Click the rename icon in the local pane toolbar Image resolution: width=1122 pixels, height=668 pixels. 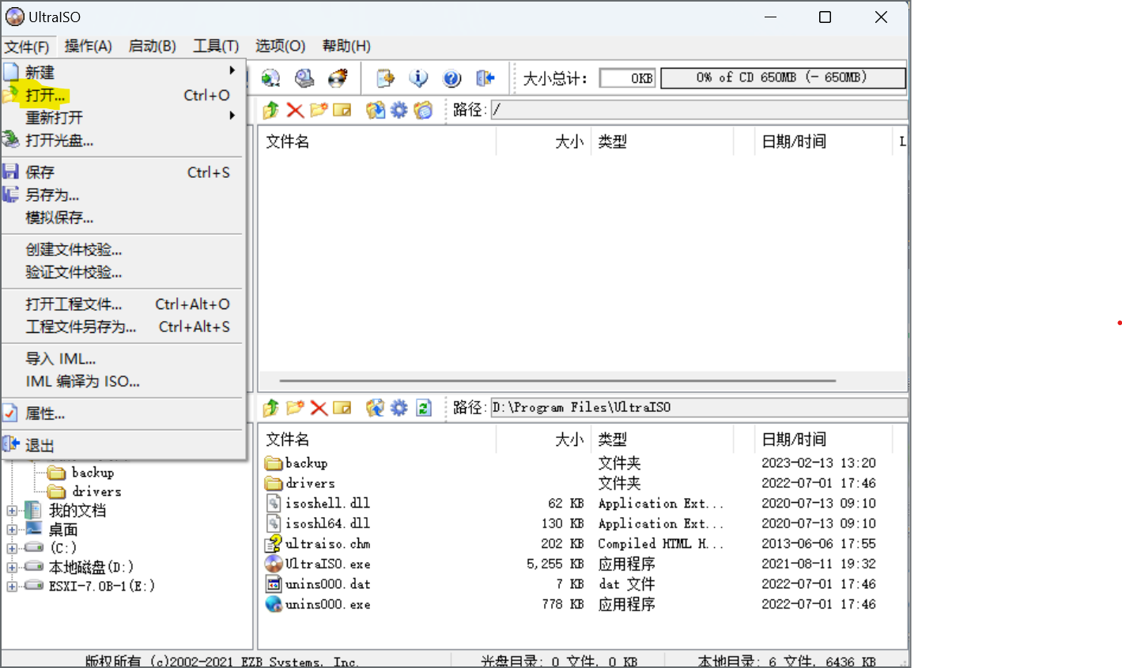pyautogui.click(x=342, y=407)
